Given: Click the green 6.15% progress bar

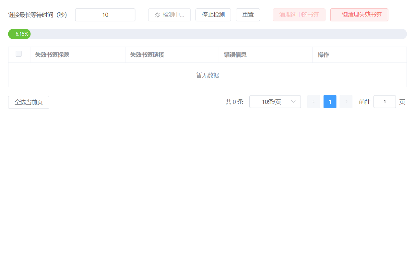Looking at the screenshot, I should point(19,34).
